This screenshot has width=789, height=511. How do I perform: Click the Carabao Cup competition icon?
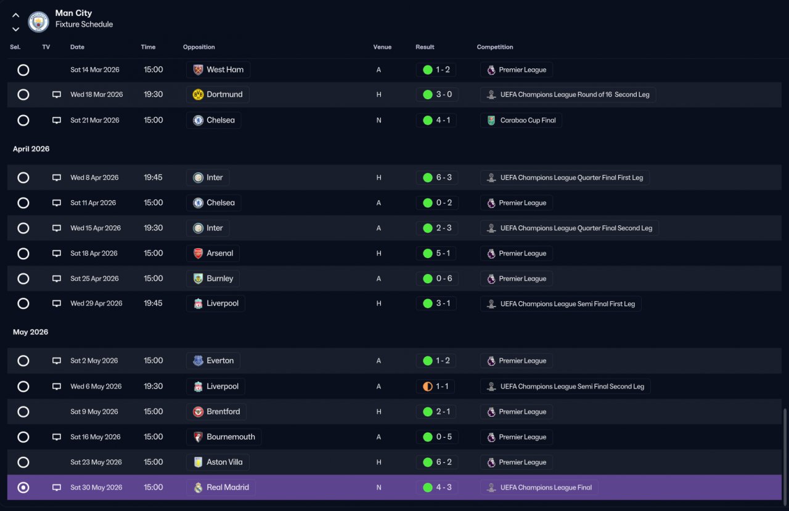point(491,121)
